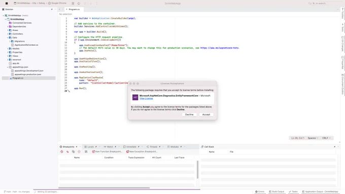Screen dimensions: 345x194
Task: Open the Errors pad from status bar
Action: (260, 191)
